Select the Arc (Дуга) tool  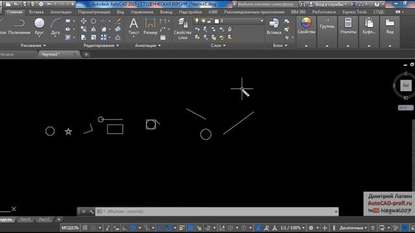tap(55, 27)
